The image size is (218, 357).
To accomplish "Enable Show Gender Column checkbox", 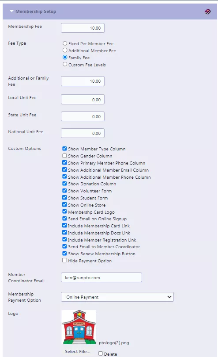I will [64, 156].
